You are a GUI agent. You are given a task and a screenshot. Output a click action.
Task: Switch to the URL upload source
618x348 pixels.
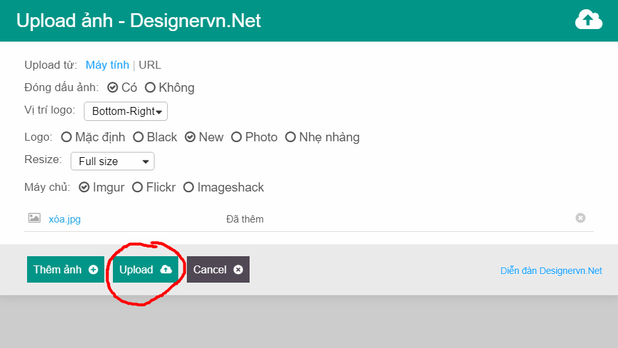pos(150,65)
